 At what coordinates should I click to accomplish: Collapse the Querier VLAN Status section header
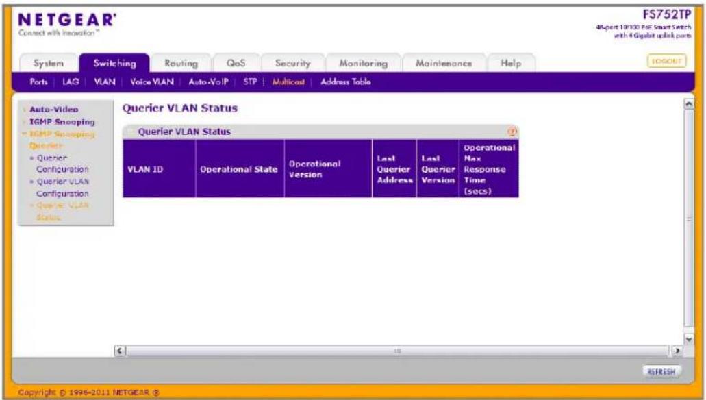click(130, 132)
